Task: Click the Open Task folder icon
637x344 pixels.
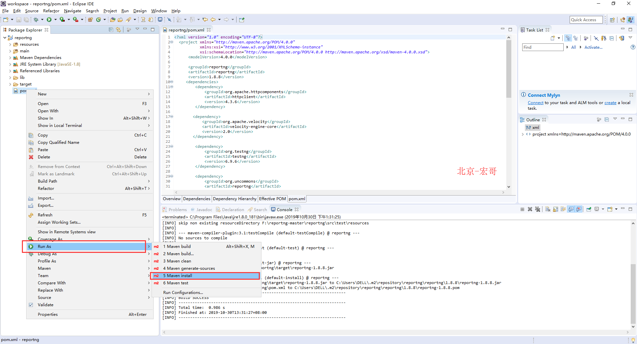Action: tap(120, 20)
